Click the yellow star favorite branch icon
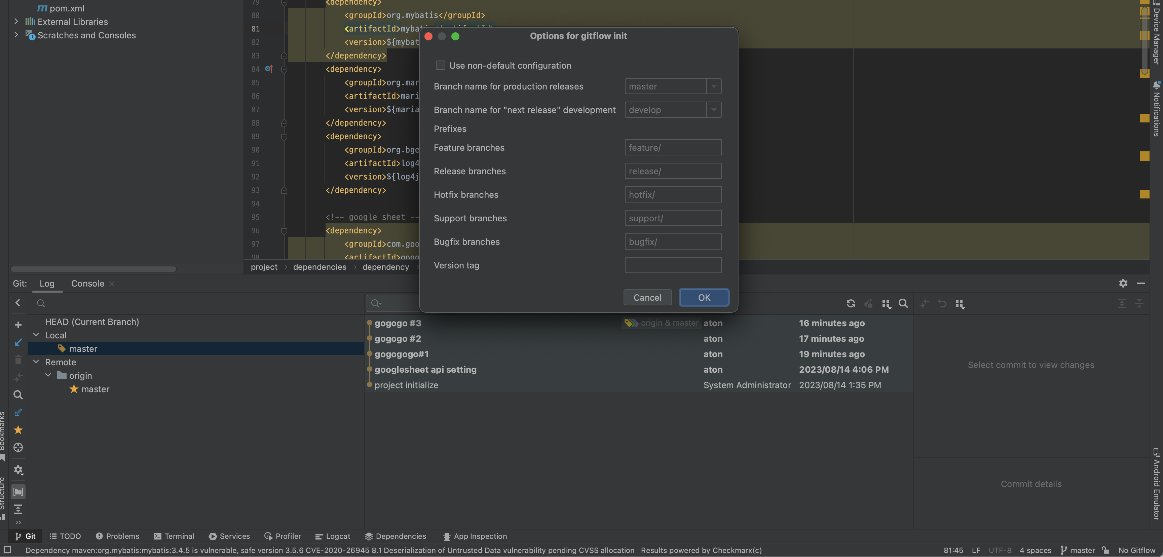 pos(18,430)
